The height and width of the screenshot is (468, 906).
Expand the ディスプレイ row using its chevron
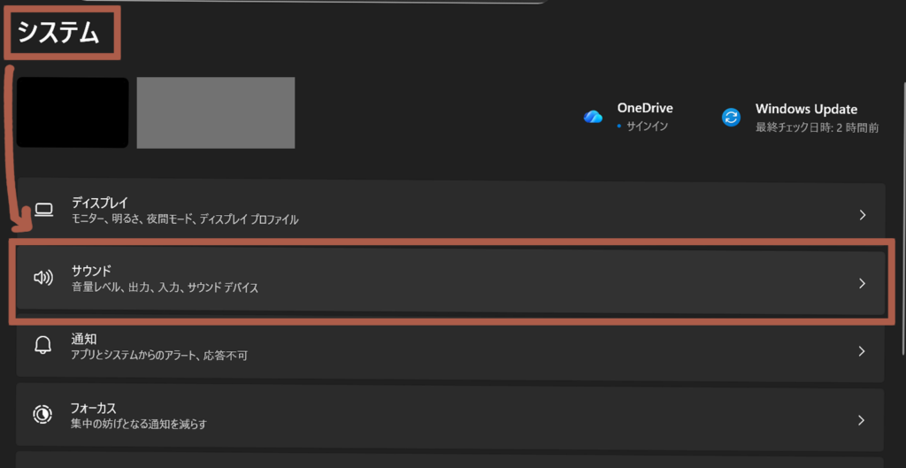(x=863, y=215)
